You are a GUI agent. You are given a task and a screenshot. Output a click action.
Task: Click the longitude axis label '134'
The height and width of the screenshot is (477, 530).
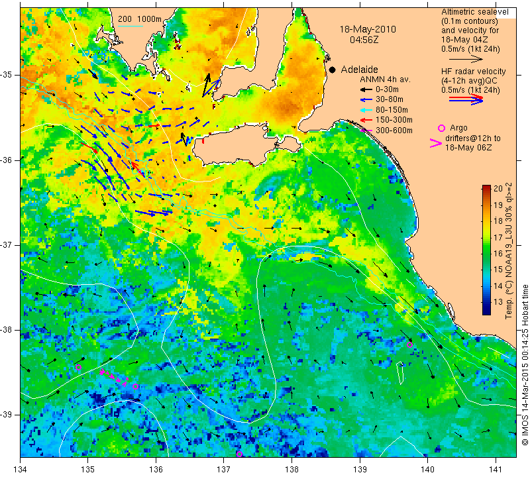[21, 470]
